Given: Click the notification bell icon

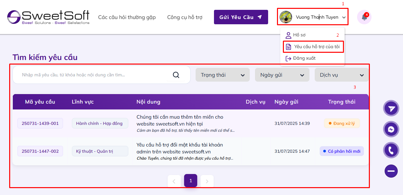Looking at the screenshot, I should click(x=364, y=17).
